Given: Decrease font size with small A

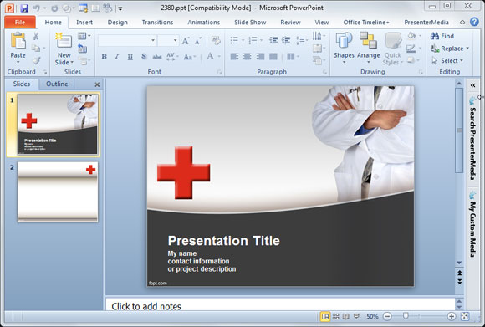Looking at the screenshot, I should coord(198,40).
